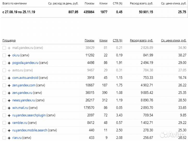Tick the checkbox for zen.yandex.ru
The image size is (188, 141).
4,93
